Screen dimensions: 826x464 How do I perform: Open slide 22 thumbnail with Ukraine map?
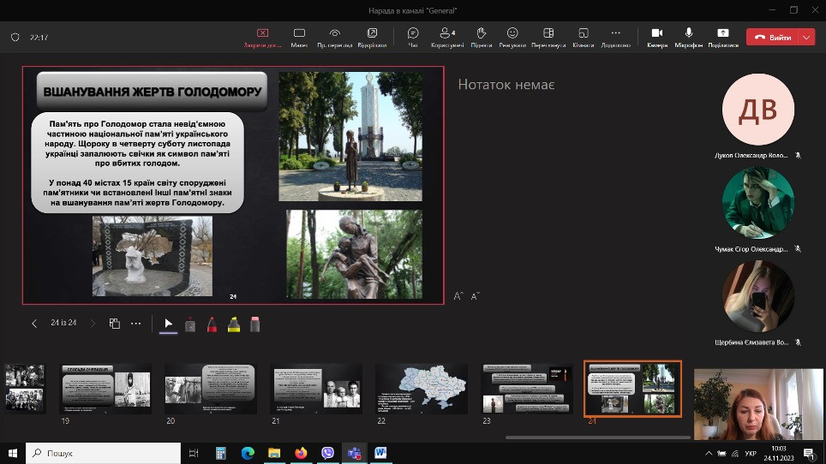422,388
